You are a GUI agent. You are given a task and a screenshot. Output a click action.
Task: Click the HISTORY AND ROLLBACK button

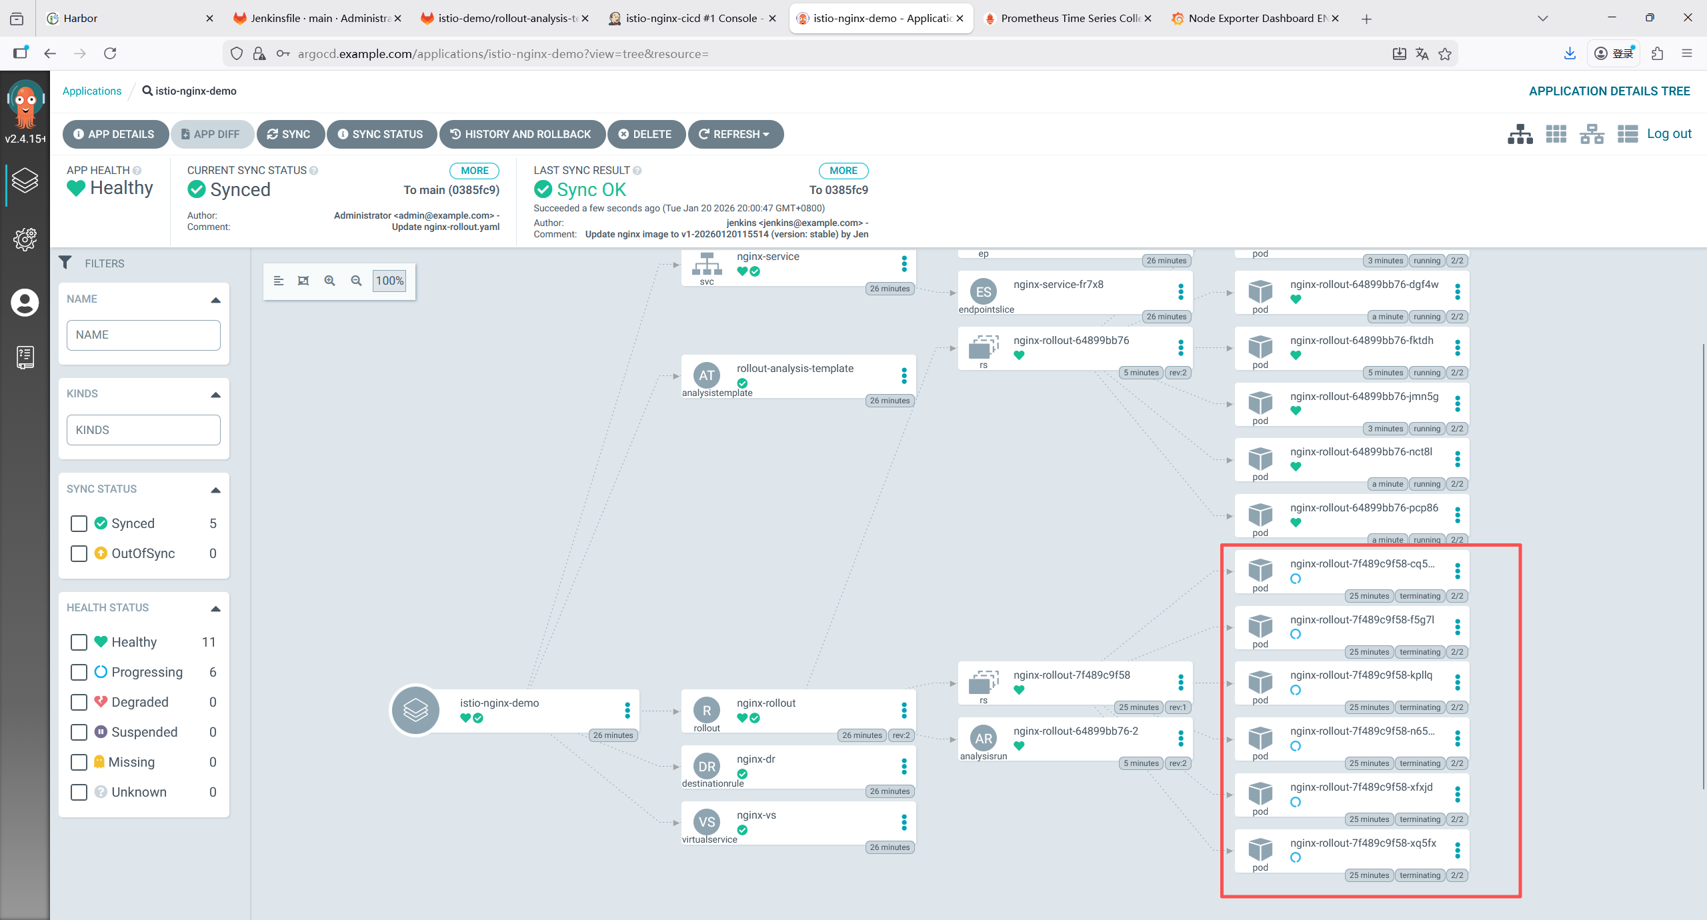pos(521,134)
